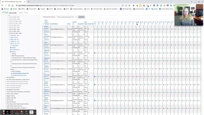Expand the Warman Campus category
The height and width of the screenshot is (115, 204).
tap(5, 102)
